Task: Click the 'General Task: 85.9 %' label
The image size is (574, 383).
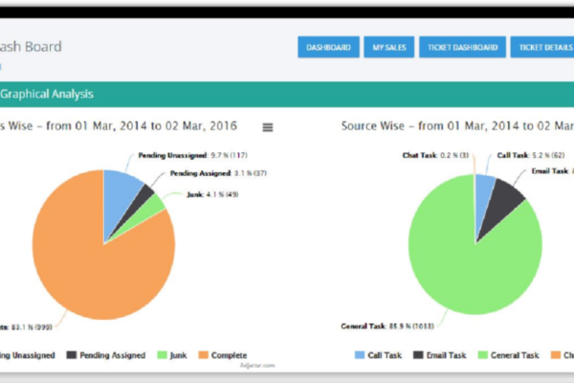Action: click(387, 326)
